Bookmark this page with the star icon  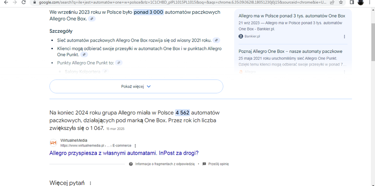pyautogui.click(x=341, y=2)
